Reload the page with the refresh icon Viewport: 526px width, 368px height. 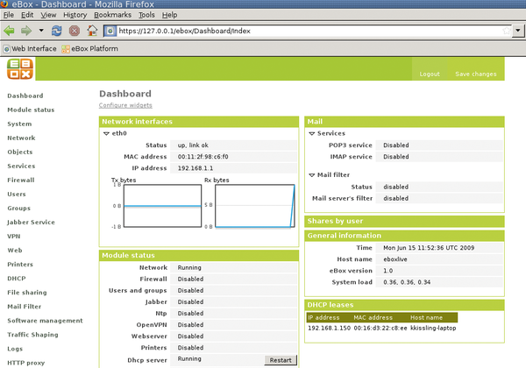click(x=57, y=31)
